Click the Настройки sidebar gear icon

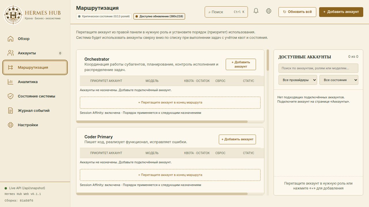(10, 125)
